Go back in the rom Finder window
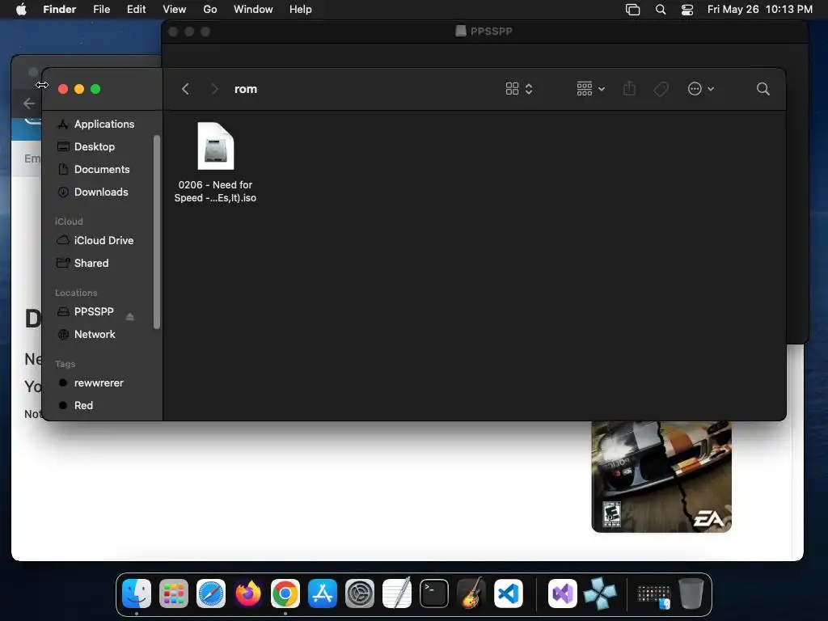Viewport: 828px width, 621px height. pyautogui.click(x=185, y=89)
